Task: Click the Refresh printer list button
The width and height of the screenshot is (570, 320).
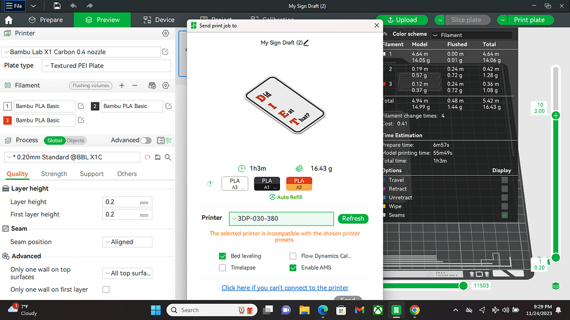Action: click(x=353, y=219)
